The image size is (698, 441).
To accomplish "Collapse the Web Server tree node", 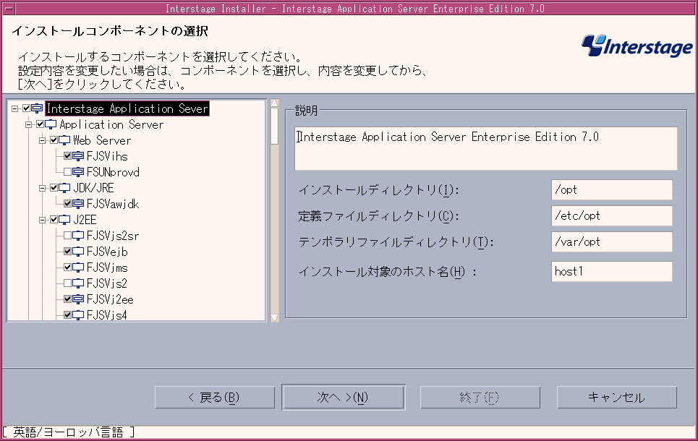I will 42,141.
